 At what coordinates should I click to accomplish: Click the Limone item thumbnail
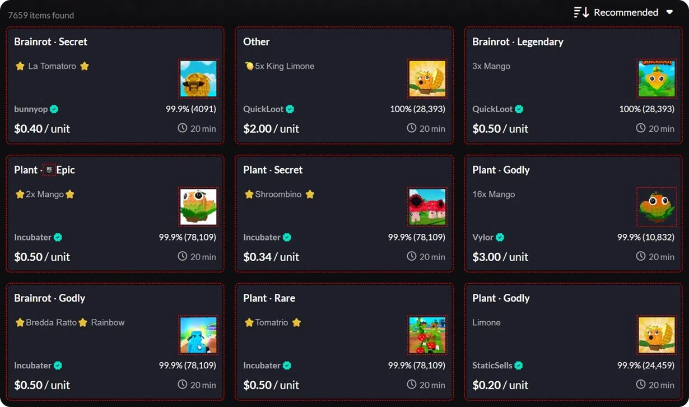coord(657,335)
